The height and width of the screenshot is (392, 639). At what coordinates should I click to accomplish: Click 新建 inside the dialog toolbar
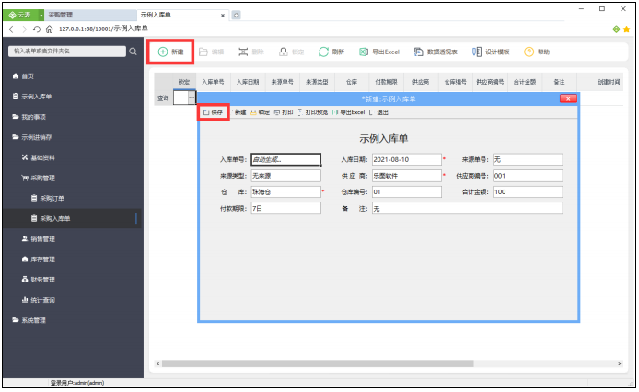tap(240, 112)
